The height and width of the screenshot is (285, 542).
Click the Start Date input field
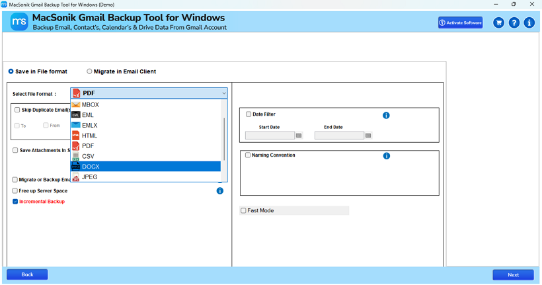pos(270,136)
